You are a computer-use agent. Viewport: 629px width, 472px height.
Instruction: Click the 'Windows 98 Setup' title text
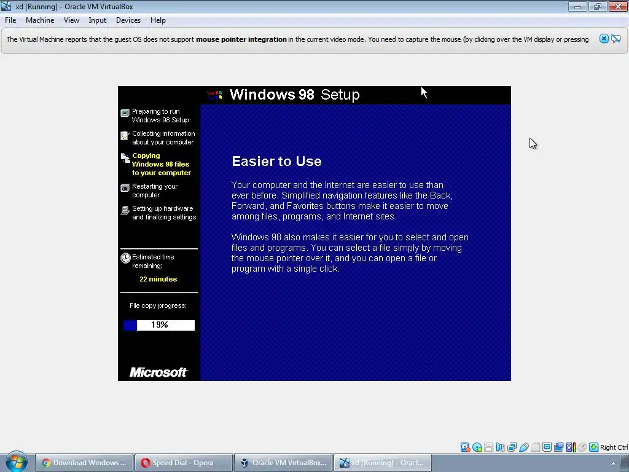point(294,95)
